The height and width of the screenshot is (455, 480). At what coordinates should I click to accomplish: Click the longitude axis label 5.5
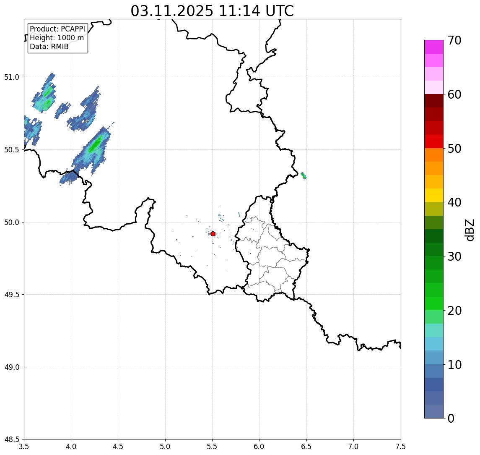pyautogui.click(x=213, y=447)
